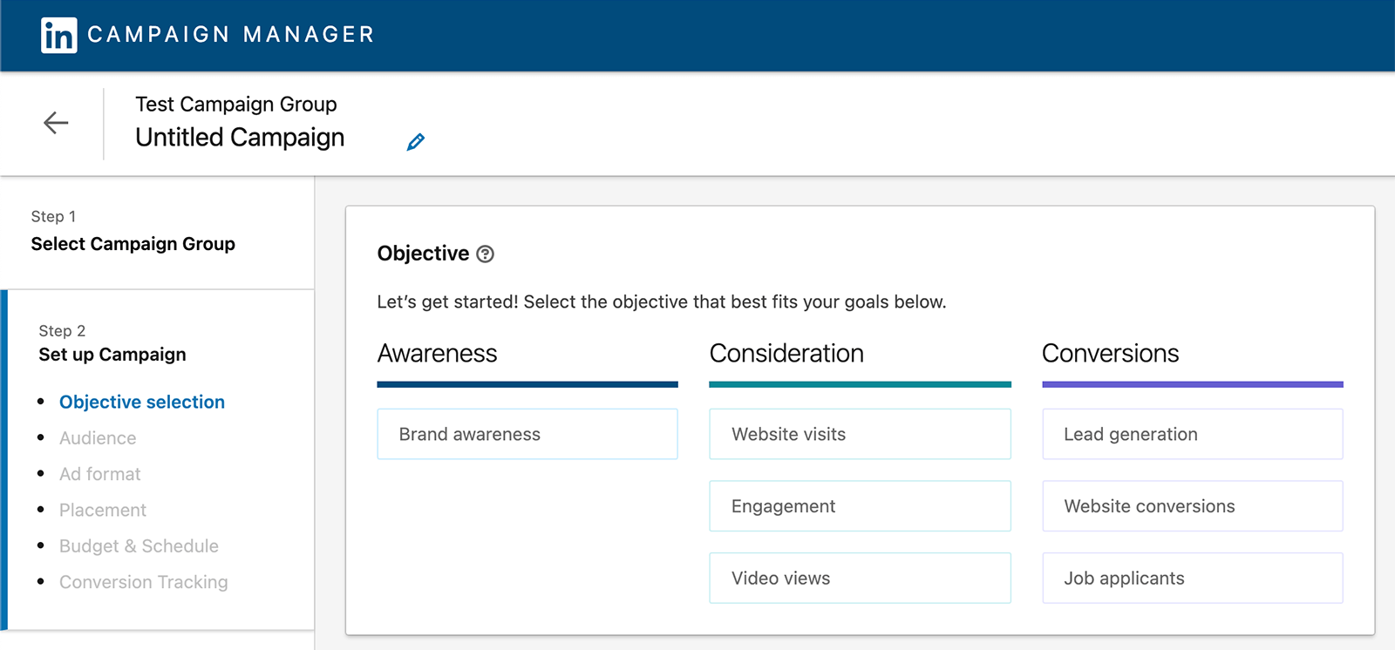Jump to the Placement section

103,510
